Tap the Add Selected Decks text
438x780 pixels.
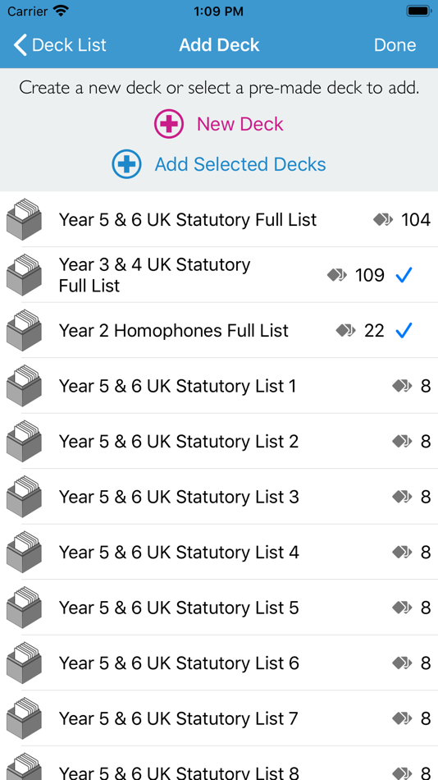(240, 164)
